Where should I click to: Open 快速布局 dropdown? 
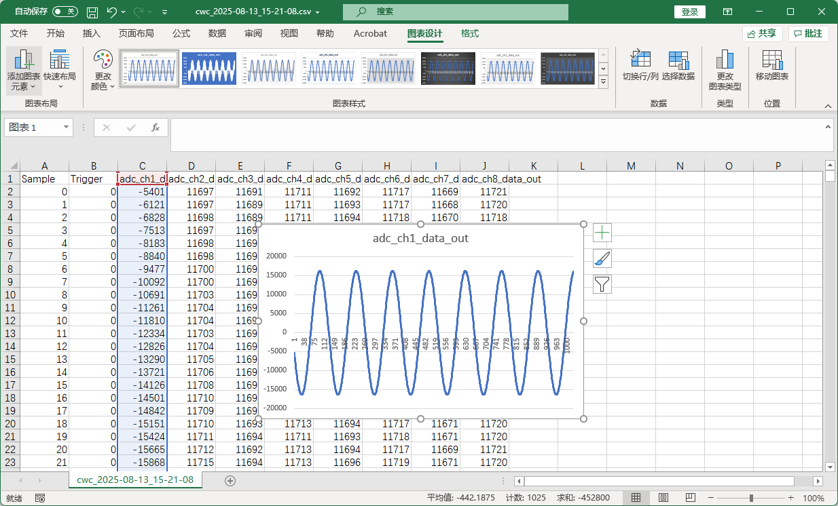[60, 71]
